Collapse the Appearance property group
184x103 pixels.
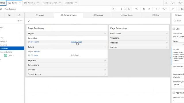[x=174, y=93]
